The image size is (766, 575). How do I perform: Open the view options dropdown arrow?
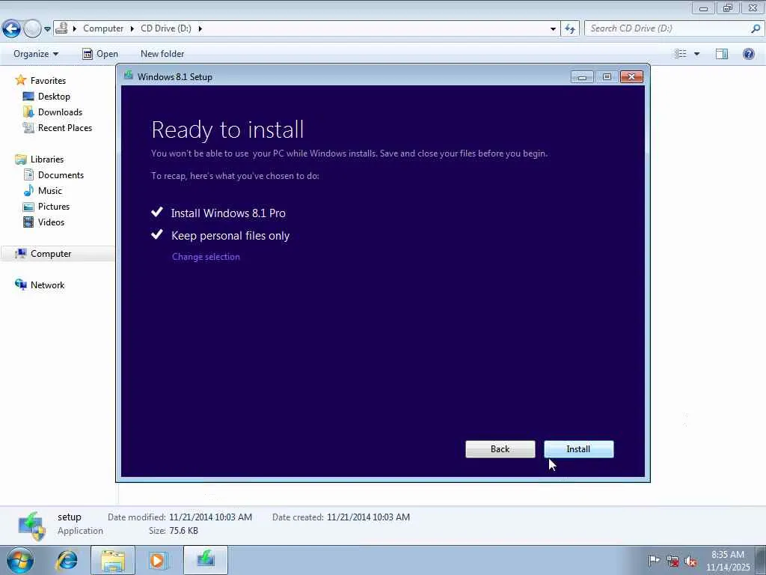pos(696,54)
